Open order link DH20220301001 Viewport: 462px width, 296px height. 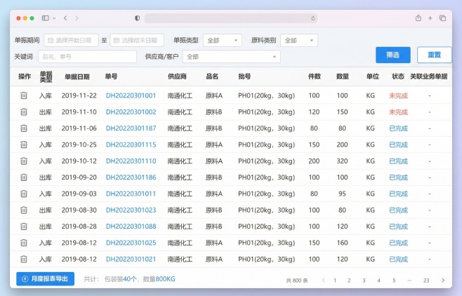tap(131, 95)
